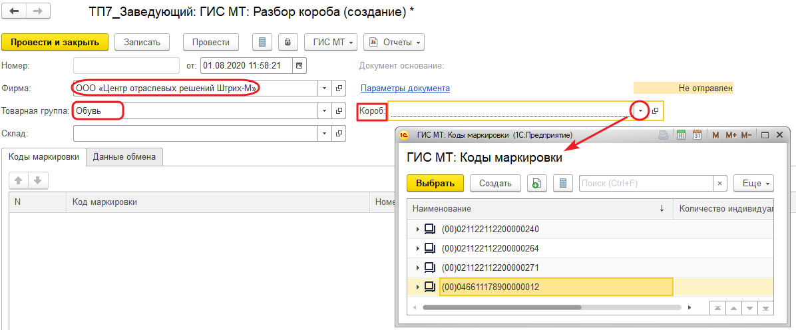
Task: Expand row (00)021122112200000271
Action: point(417,267)
